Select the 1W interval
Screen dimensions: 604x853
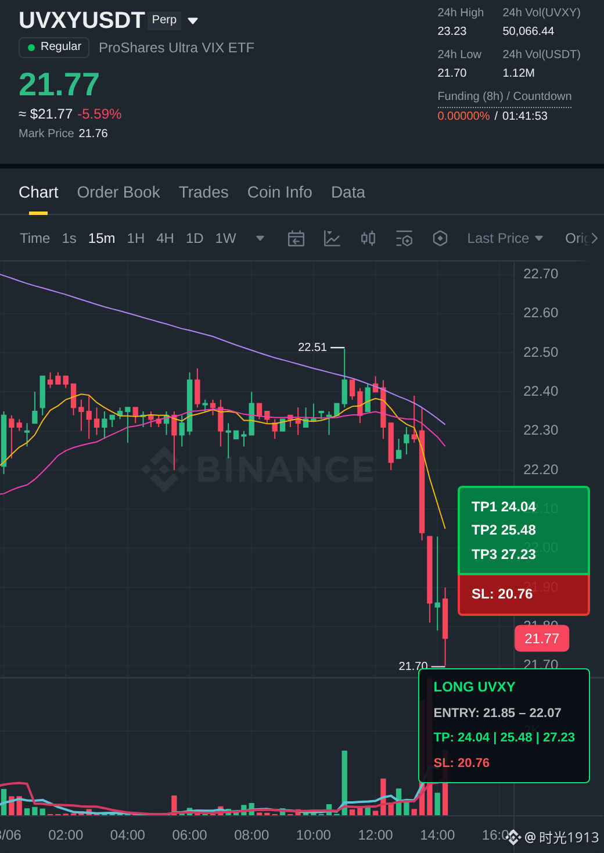click(x=225, y=238)
